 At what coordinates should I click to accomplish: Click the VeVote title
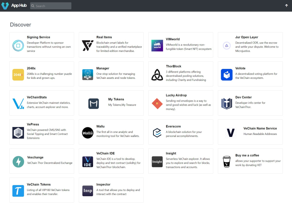pyautogui.click(x=240, y=68)
